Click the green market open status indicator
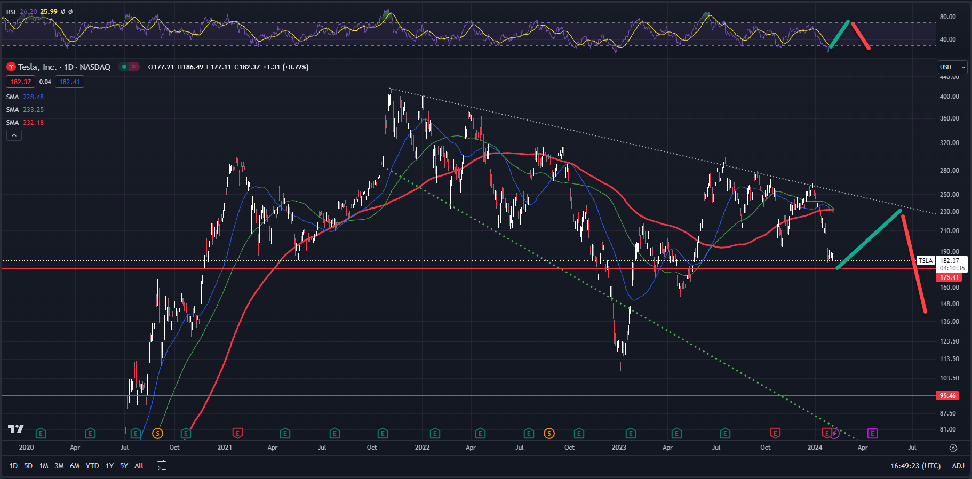The width and height of the screenshot is (972, 479). point(124,67)
